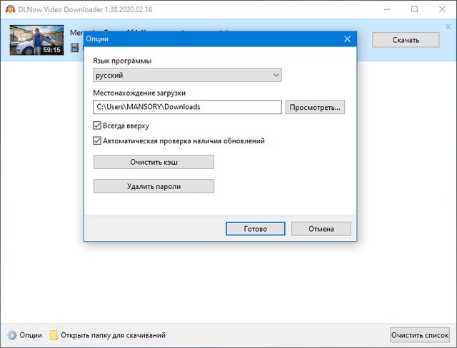Click the yellow download folder icon
This screenshot has width=457, height=348.
pos(54,335)
